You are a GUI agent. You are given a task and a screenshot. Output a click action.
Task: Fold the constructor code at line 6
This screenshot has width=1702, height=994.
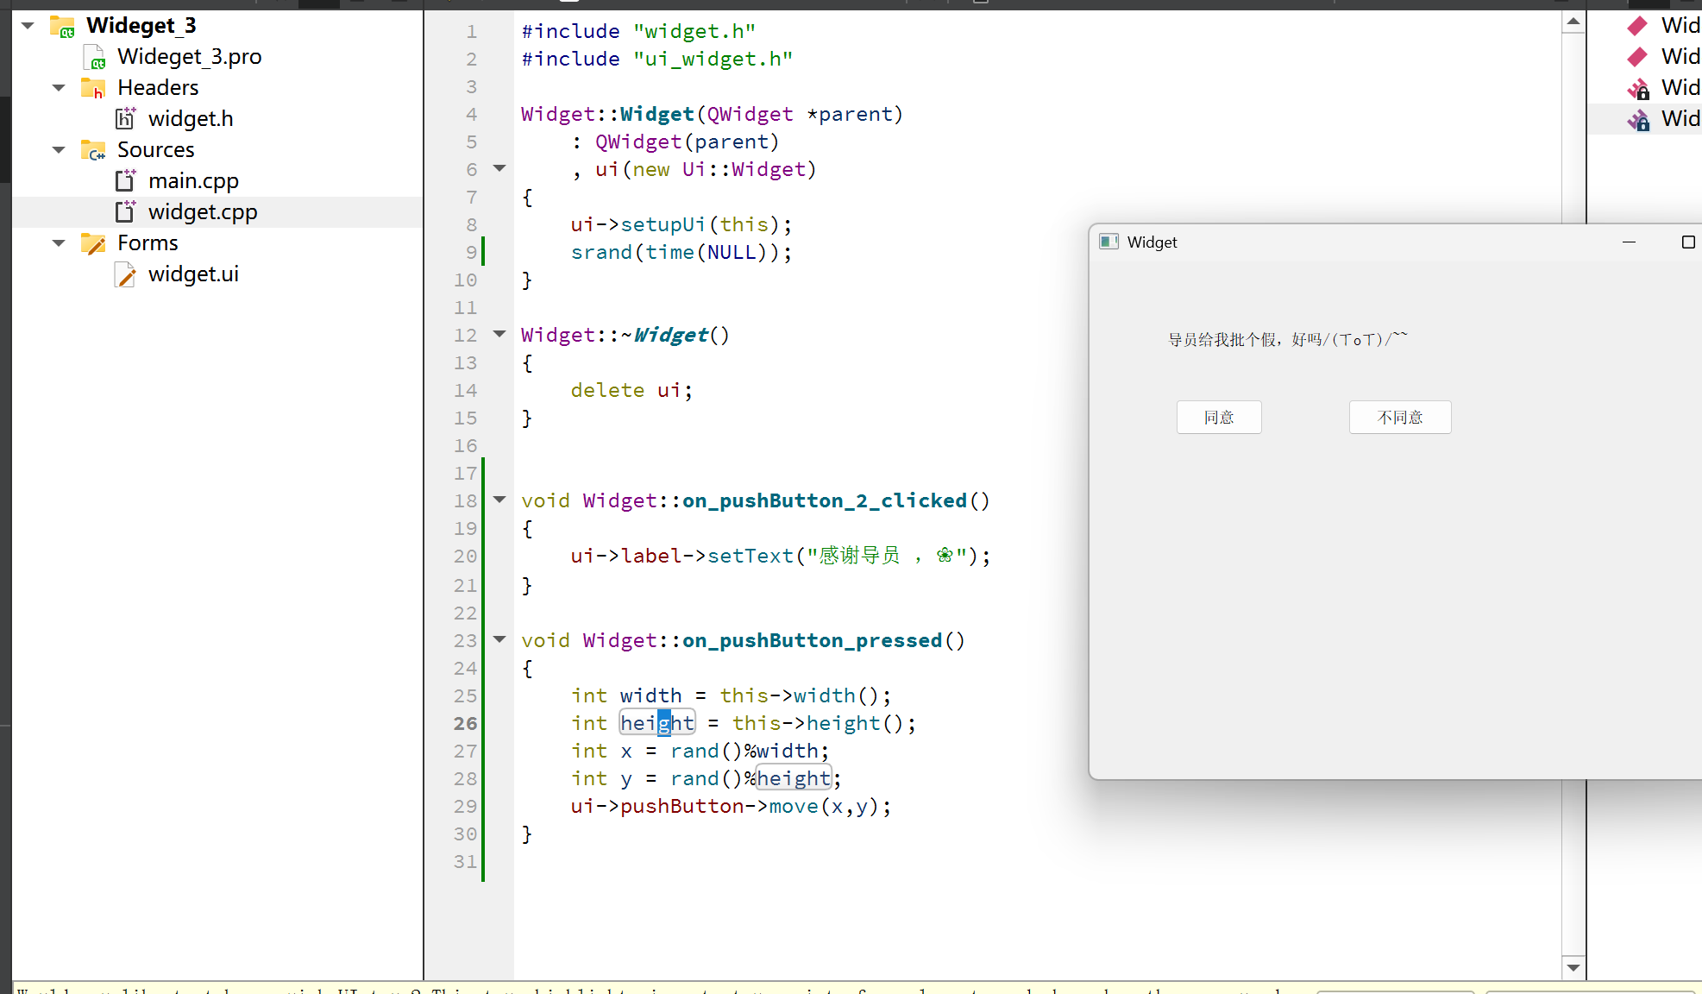pos(499,168)
